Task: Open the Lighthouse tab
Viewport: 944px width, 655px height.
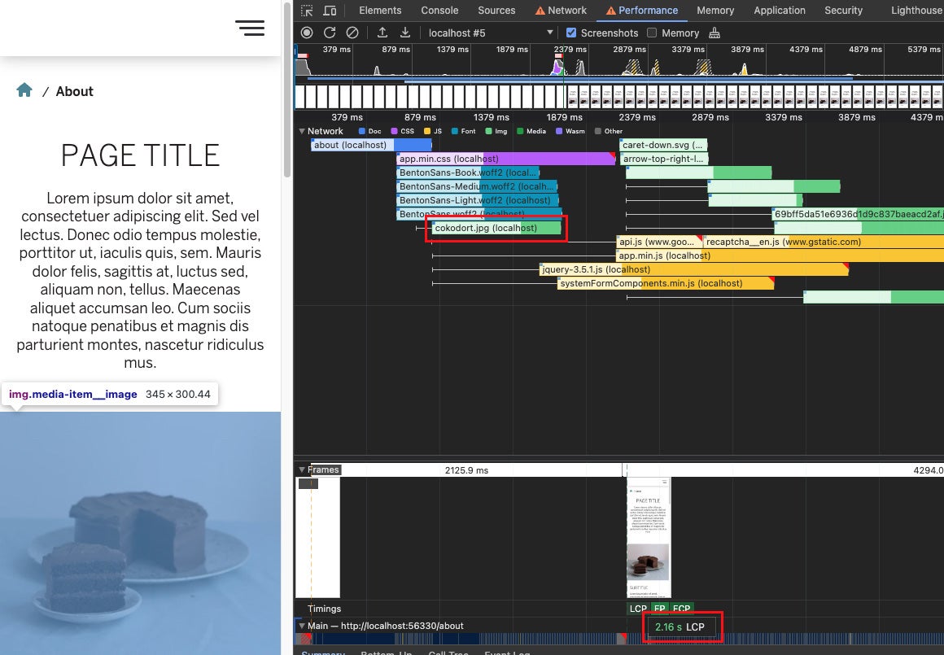Action: [x=916, y=11]
